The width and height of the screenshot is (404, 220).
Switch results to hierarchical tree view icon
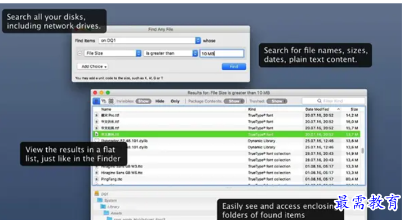click(104, 101)
